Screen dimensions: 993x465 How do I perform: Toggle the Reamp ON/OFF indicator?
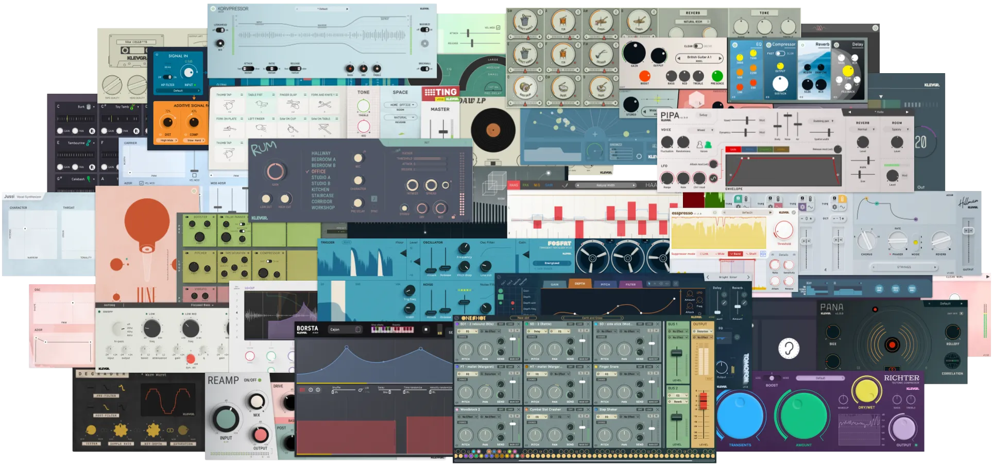pos(260,380)
